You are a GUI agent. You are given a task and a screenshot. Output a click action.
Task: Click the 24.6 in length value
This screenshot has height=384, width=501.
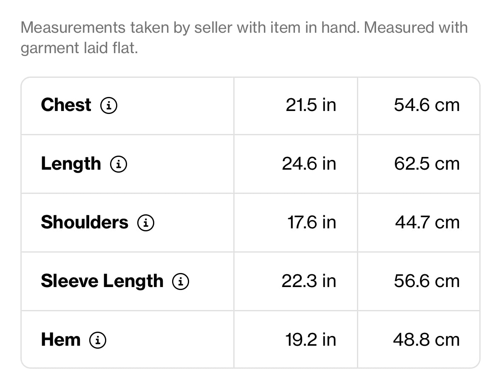click(x=309, y=164)
